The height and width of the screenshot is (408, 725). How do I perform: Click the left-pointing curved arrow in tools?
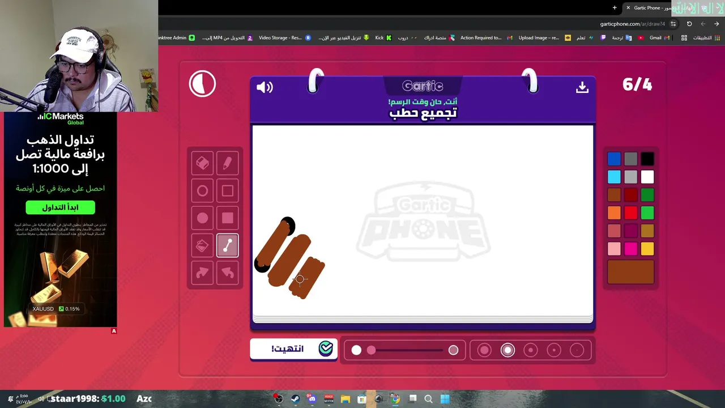coord(227,273)
